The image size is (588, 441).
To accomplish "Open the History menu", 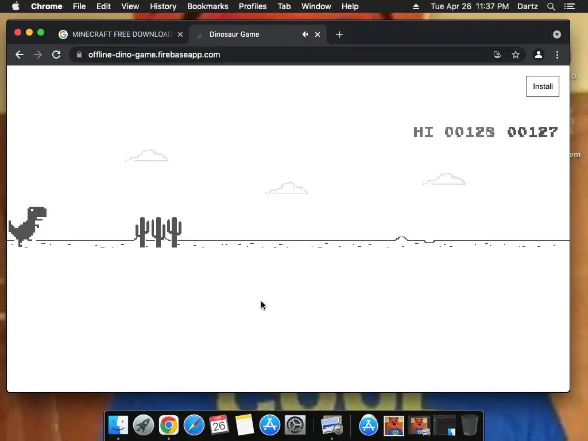I will pos(163,6).
